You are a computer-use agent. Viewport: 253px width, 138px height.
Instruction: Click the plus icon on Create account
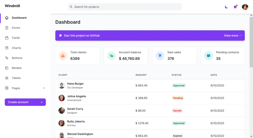click(41, 102)
